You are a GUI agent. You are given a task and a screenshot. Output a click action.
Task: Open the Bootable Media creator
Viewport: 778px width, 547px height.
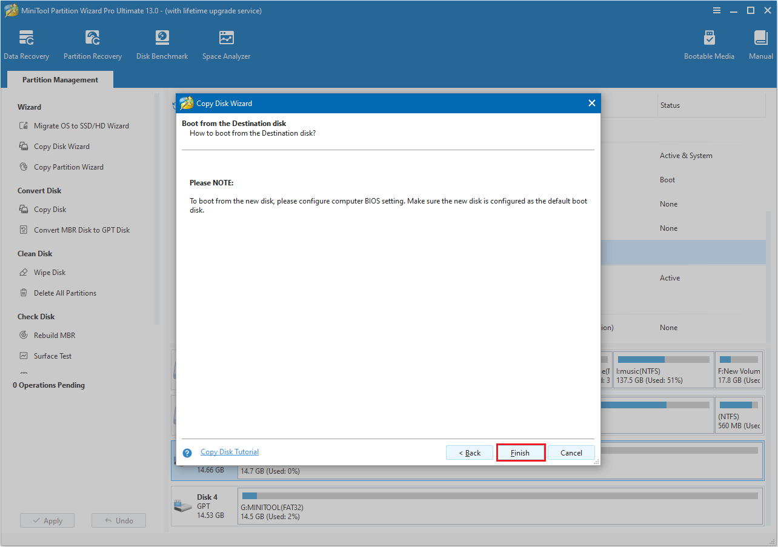(x=709, y=43)
